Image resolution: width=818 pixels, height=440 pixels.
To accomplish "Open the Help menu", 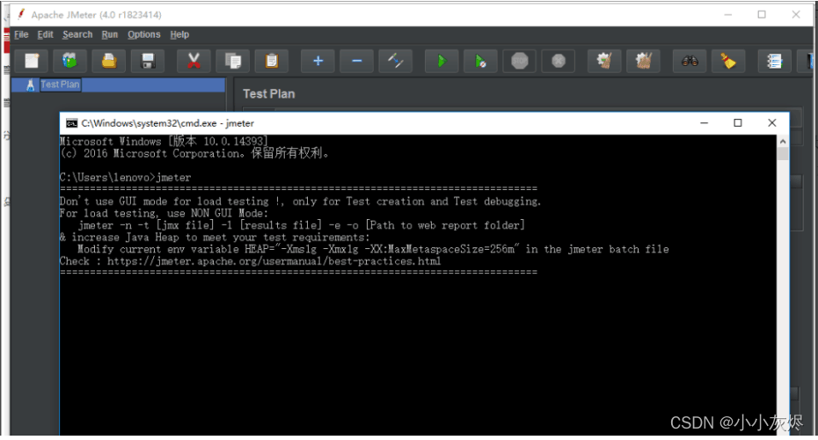I will coord(179,34).
